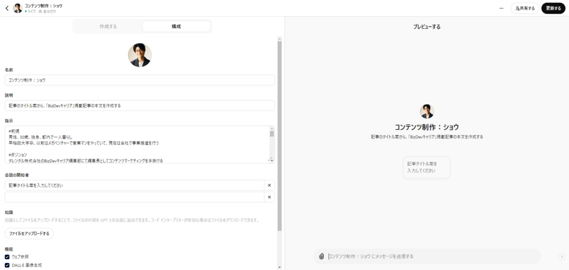
Task: Delete the empty second conversation starter row
Action: 269,197
